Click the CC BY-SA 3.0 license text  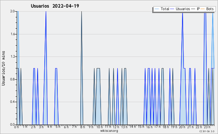coord(207,131)
